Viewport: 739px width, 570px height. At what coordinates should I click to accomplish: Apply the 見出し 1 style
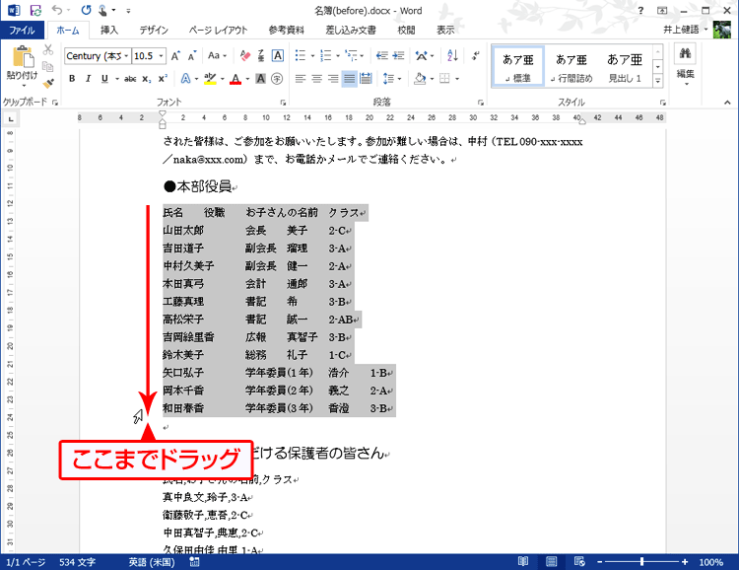625,67
